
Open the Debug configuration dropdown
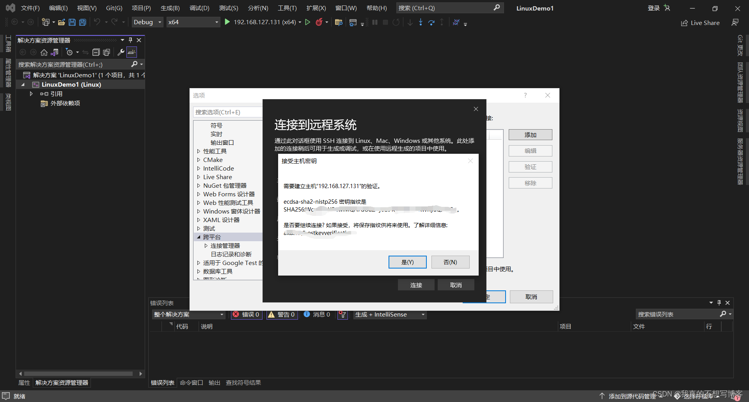pyautogui.click(x=147, y=22)
